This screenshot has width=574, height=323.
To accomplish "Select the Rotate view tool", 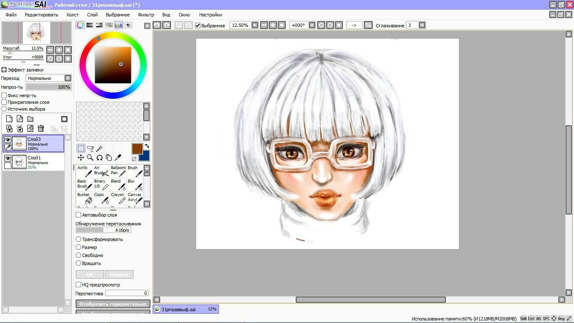I will (99, 158).
